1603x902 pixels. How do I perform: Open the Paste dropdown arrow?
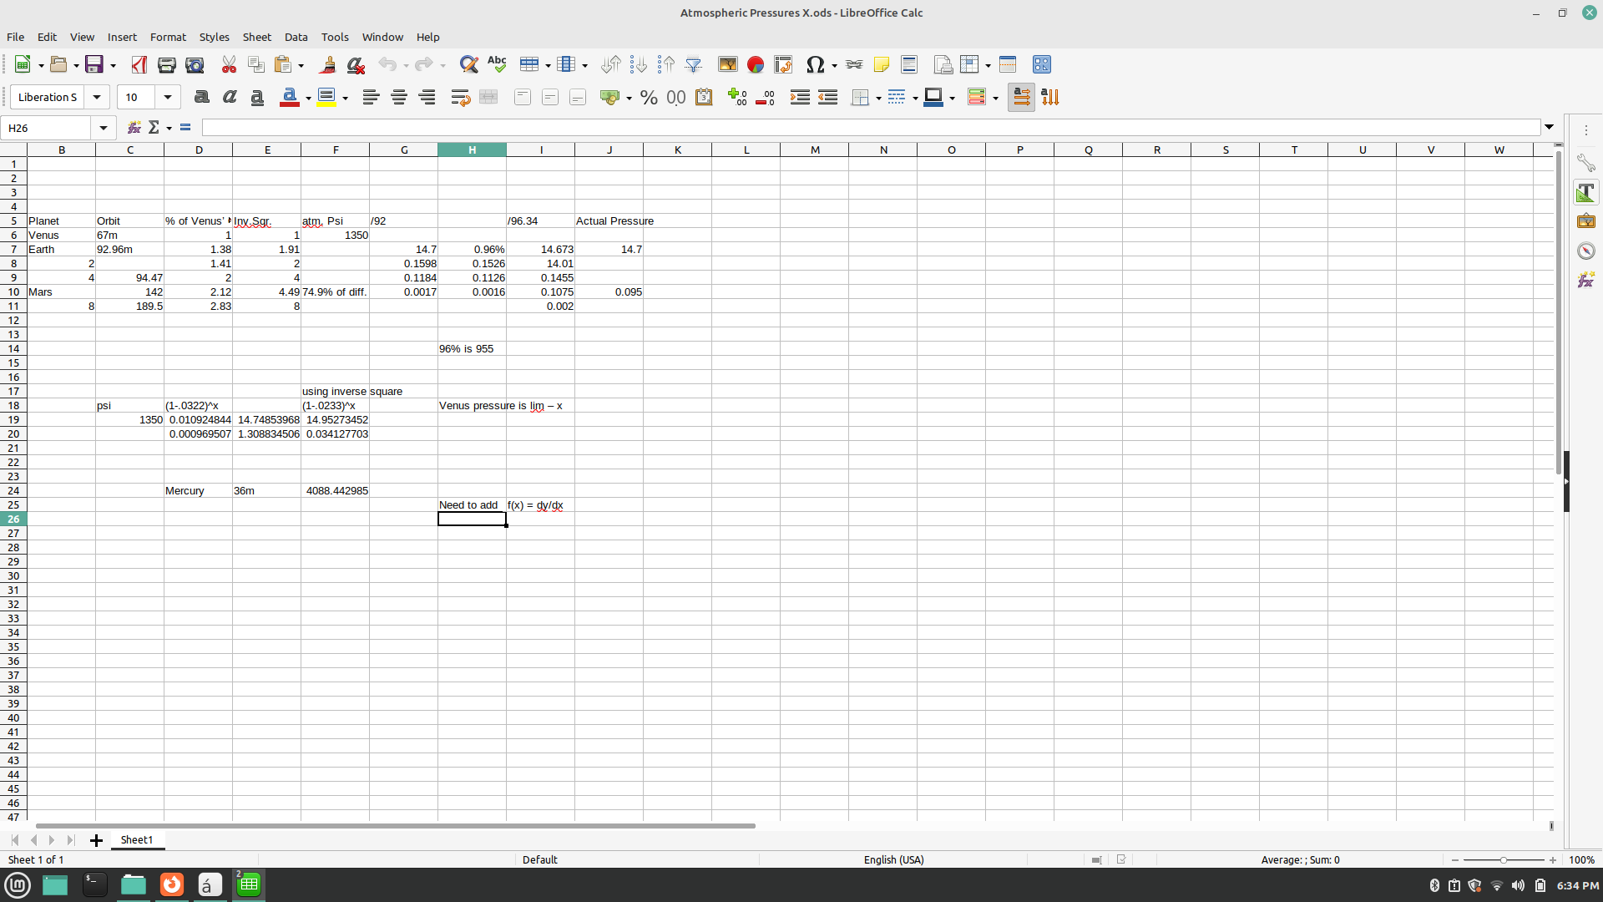pyautogui.click(x=301, y=65)
